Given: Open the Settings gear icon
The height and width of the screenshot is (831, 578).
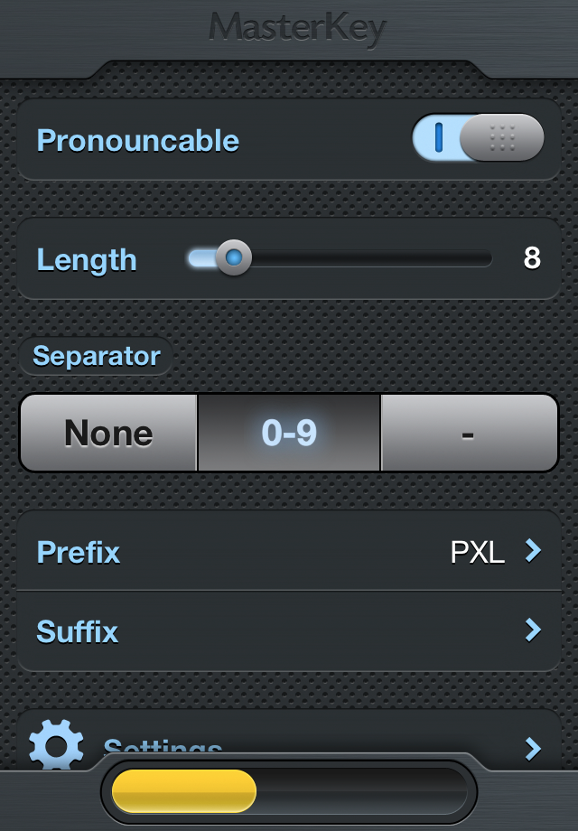Looking at the screenshot, I should 56,744.
